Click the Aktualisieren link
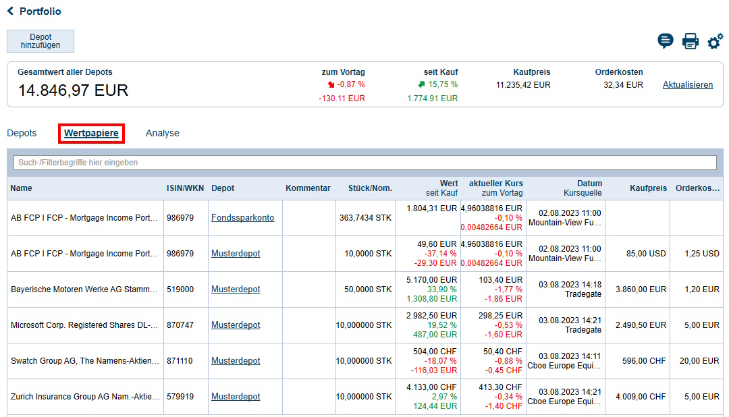This screenshot has height=417, width=729. click(687, 85)
